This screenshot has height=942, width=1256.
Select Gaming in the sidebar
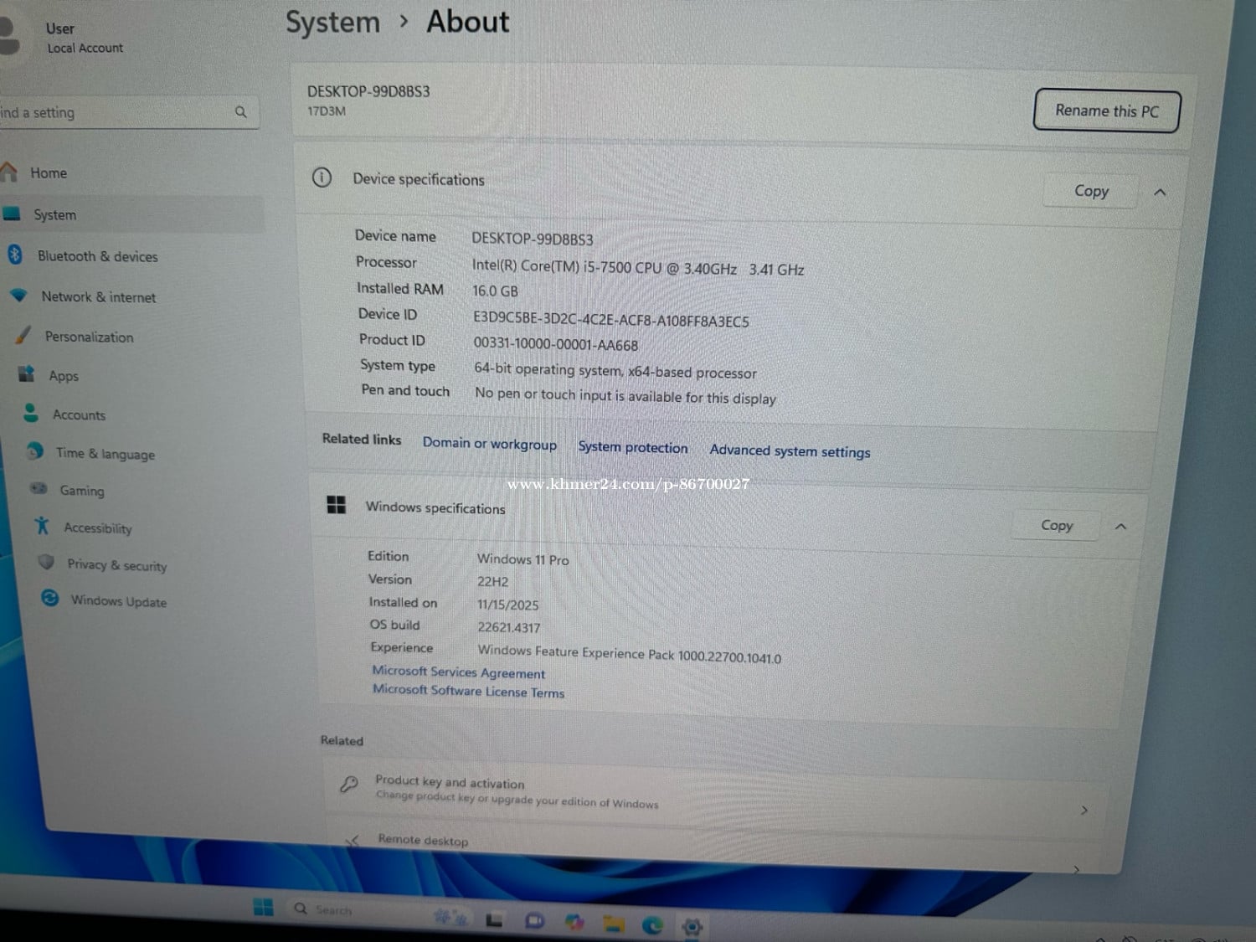(81, 491)
